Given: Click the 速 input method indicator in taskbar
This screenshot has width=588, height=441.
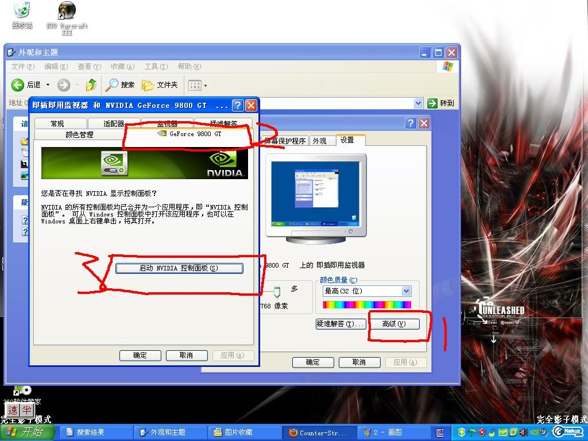Looking at the screenshot, I should click(x=440, y=432).
